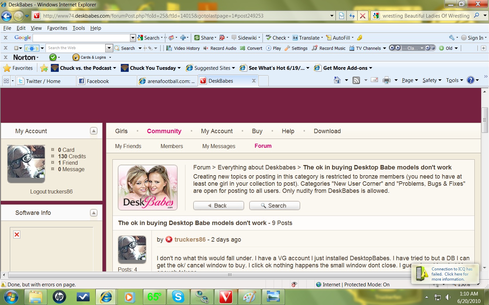
Task: Click the browser Refresh button
Action: coord(352,16)
